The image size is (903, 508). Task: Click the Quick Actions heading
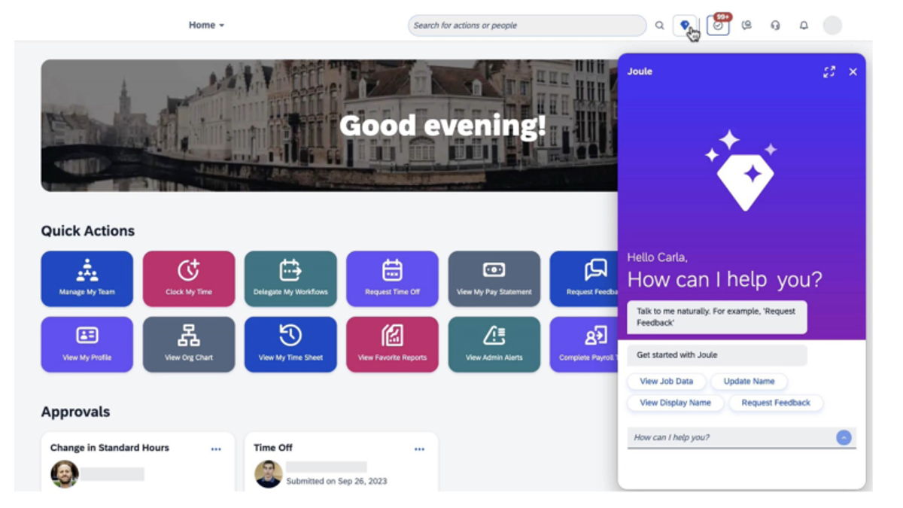pos(88,231)
